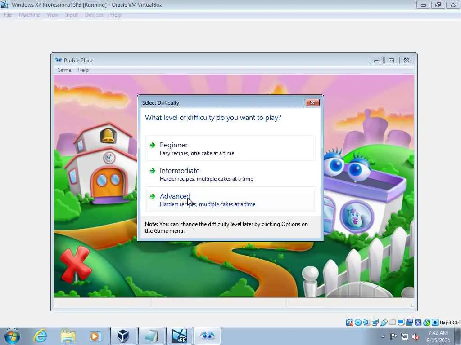The height and width of the screenshot is (345, 461).
Task: Click the green arrow next to Advanced
Action: pyautogui.click(x=152, y=196)
